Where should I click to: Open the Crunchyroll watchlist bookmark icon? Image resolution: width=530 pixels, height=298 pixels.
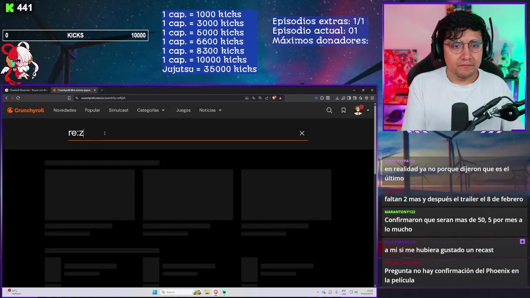[343, 110]
